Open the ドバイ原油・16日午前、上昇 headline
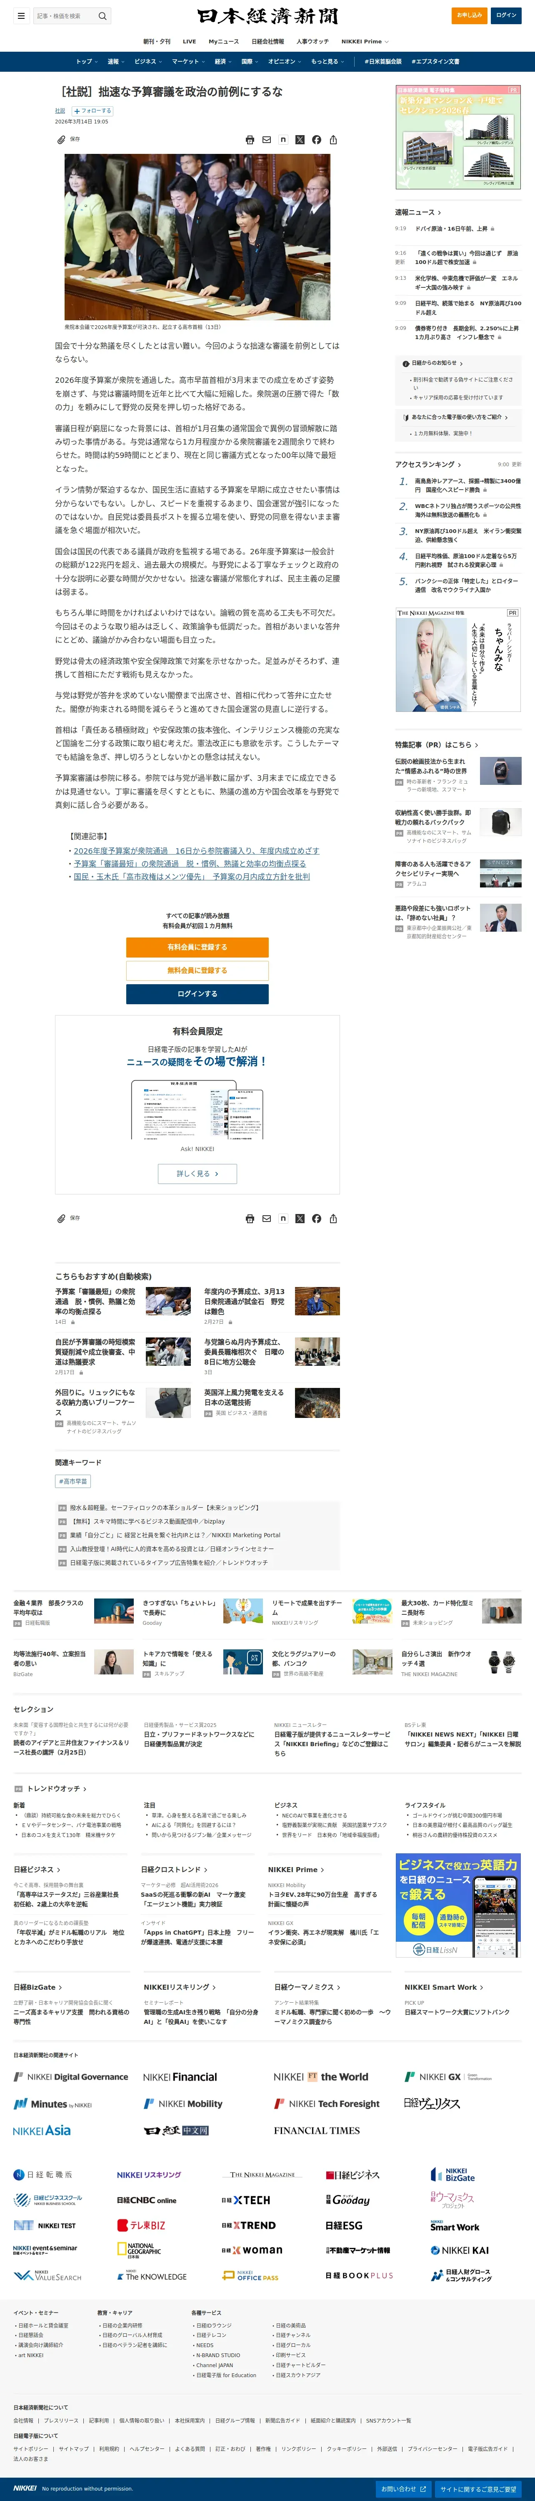 tap(452, 229)
